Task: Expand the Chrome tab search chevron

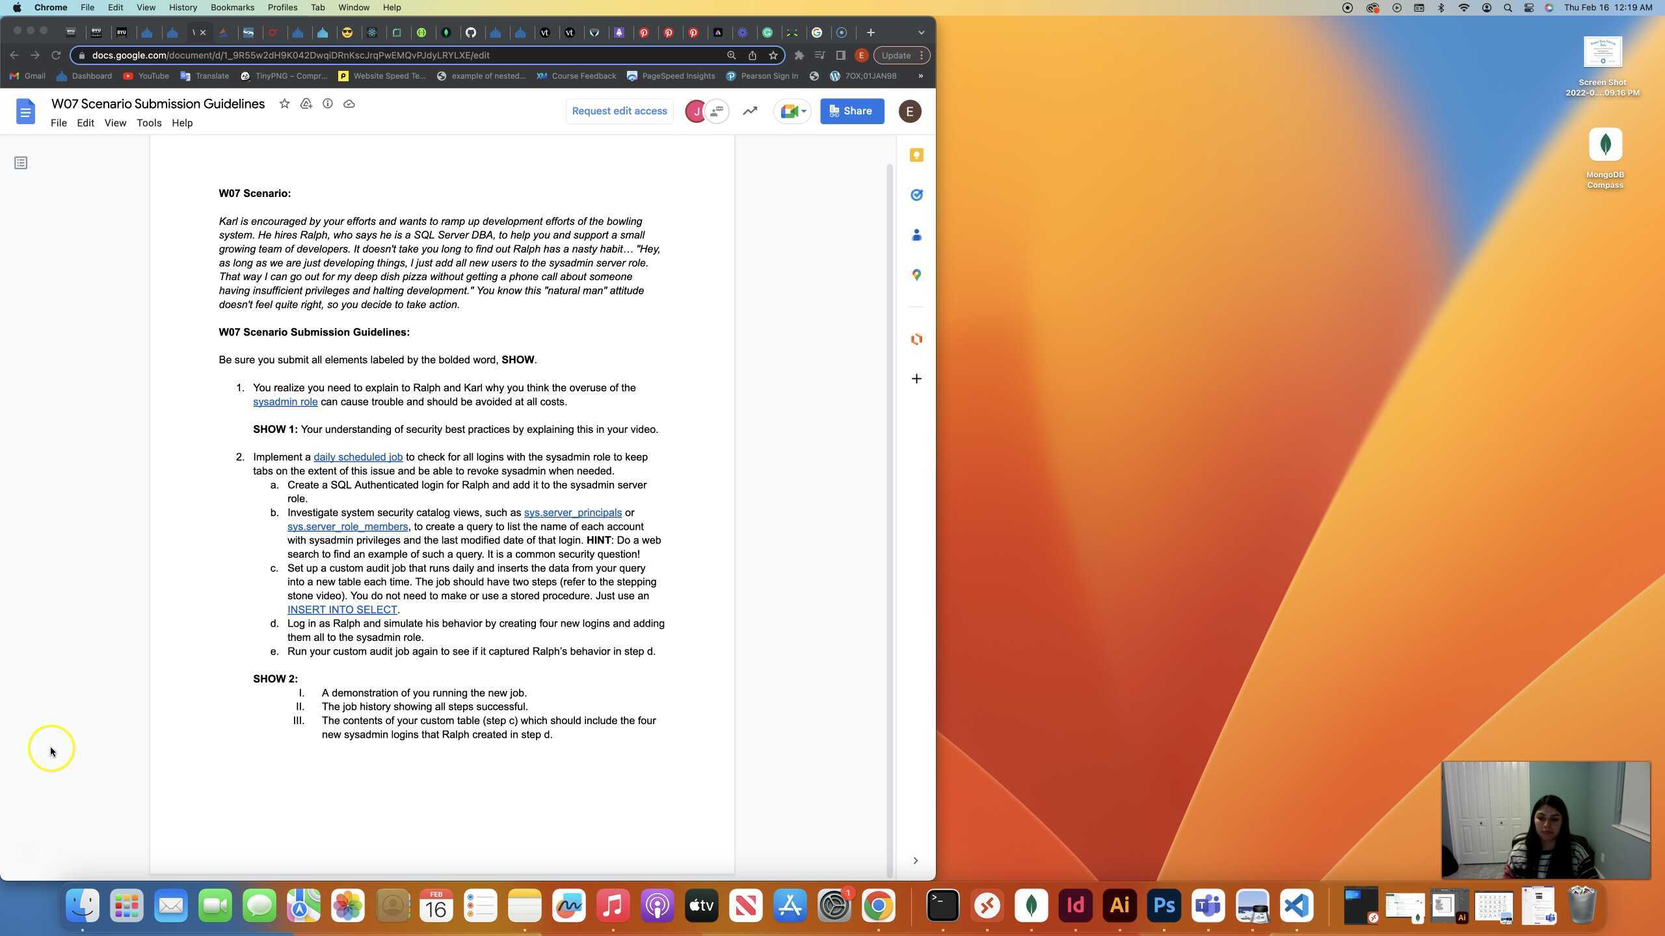Action: click(x=921, y=32)
